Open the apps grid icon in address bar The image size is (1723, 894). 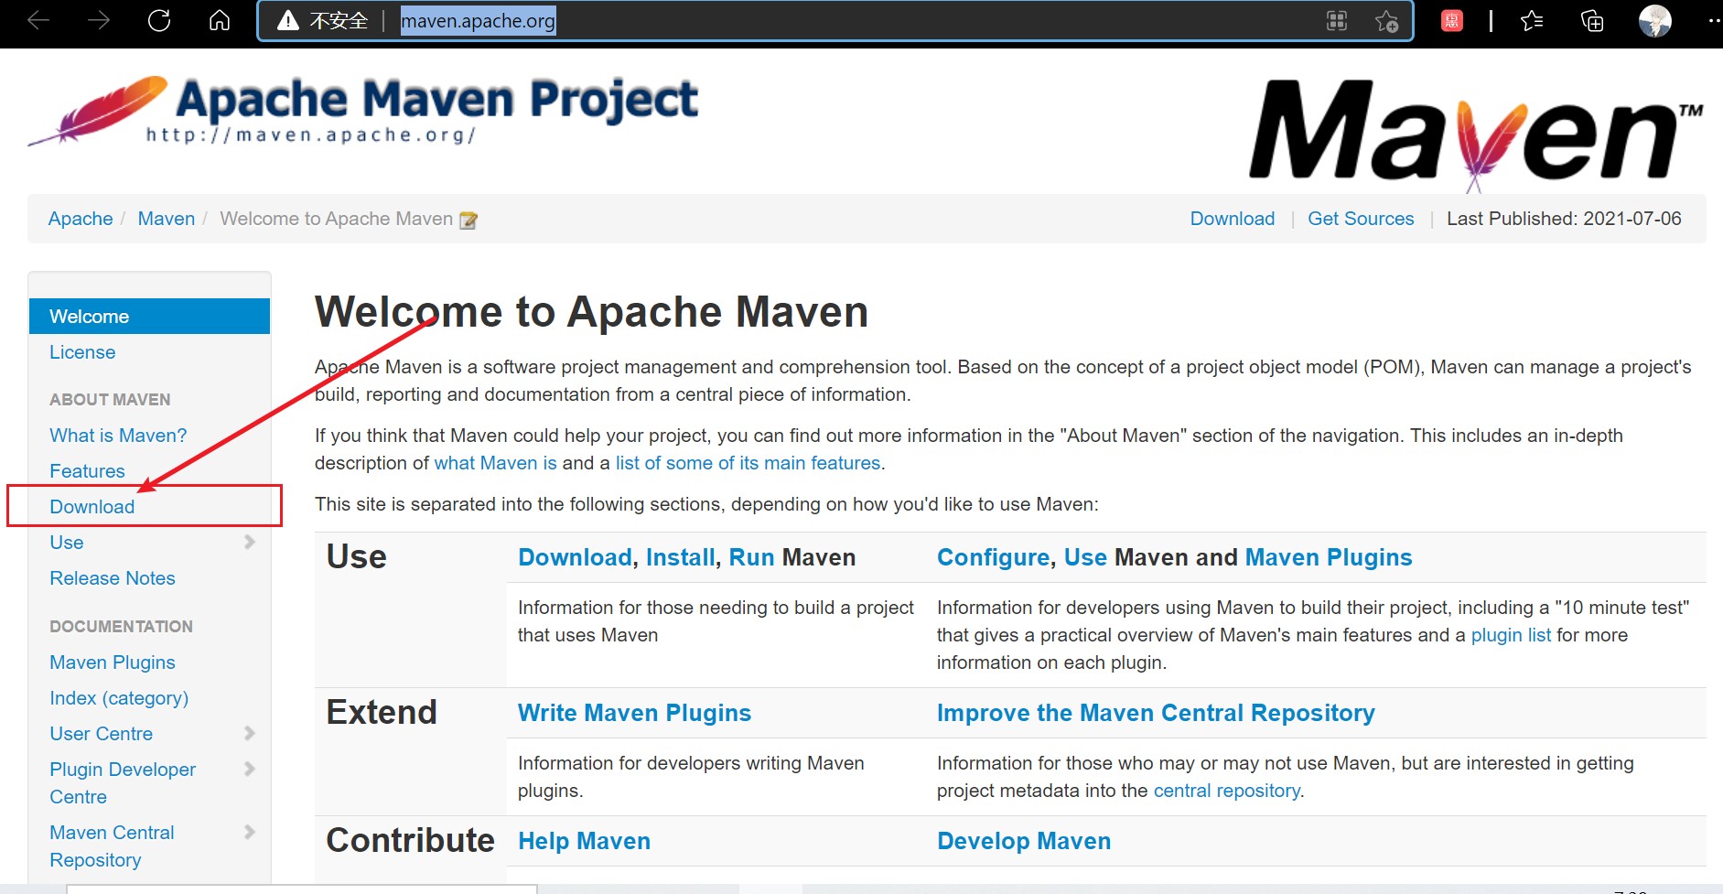pyautogui.click(x=1337, y=20)
